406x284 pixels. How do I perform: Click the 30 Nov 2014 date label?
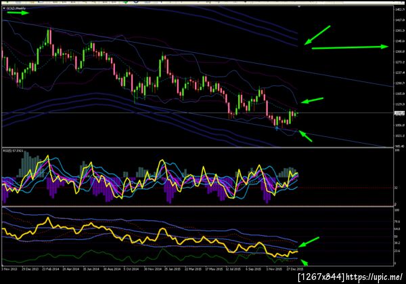[x=152, y=269]
